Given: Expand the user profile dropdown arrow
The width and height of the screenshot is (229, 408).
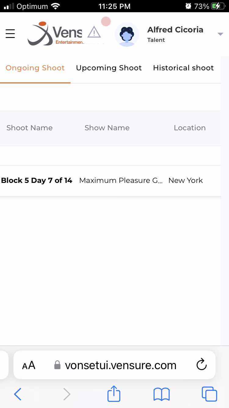Looking at the screenshot, I should [x=220, y=34].
